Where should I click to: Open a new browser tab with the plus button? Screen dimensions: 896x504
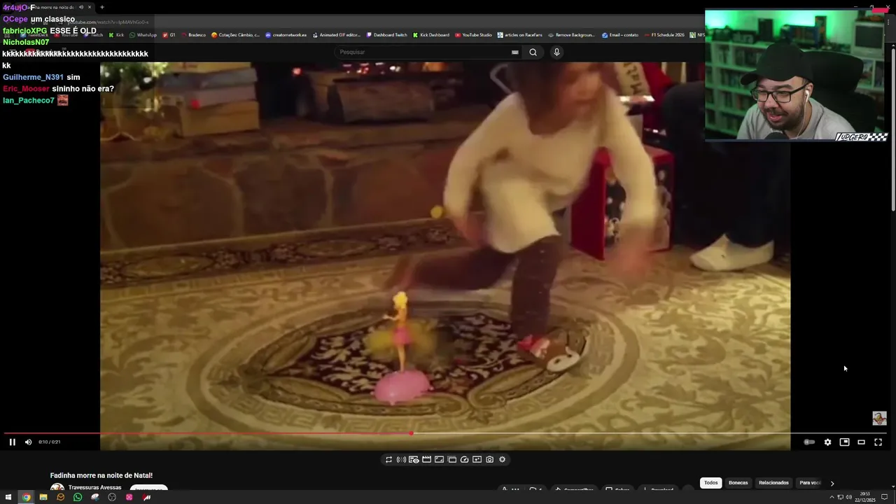pyautogui.click(x=102, y=7)
